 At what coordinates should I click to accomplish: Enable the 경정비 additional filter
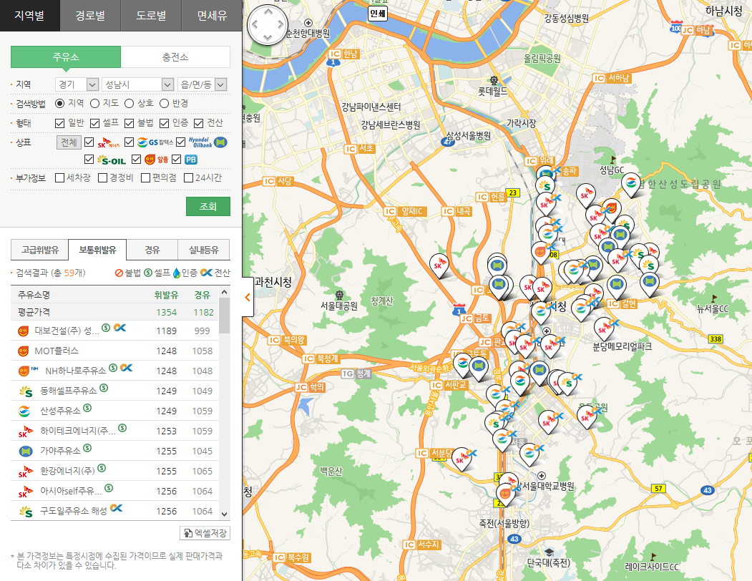coord(102,178)
